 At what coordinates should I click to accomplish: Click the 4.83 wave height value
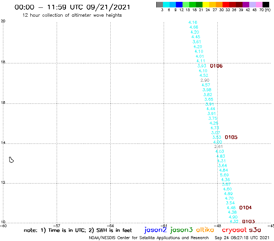tap(221, 156)
